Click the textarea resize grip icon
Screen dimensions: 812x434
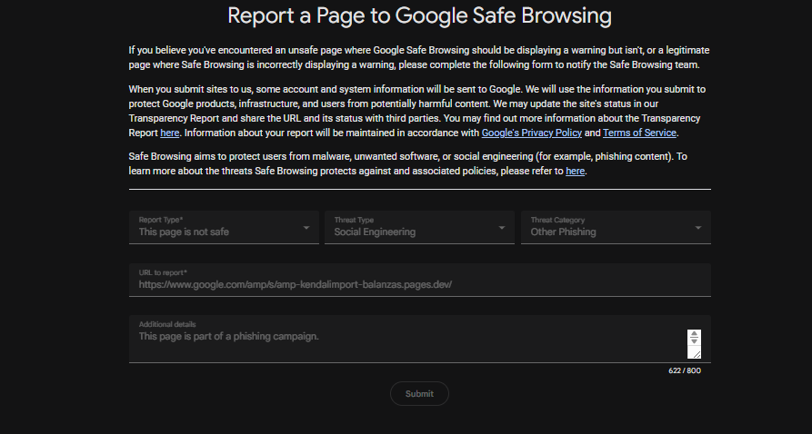697,354
